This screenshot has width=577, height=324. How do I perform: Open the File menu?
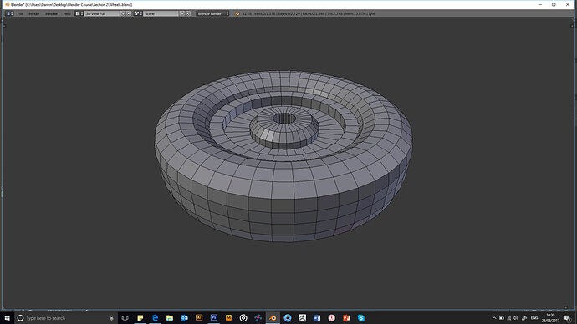click(20, 13)
